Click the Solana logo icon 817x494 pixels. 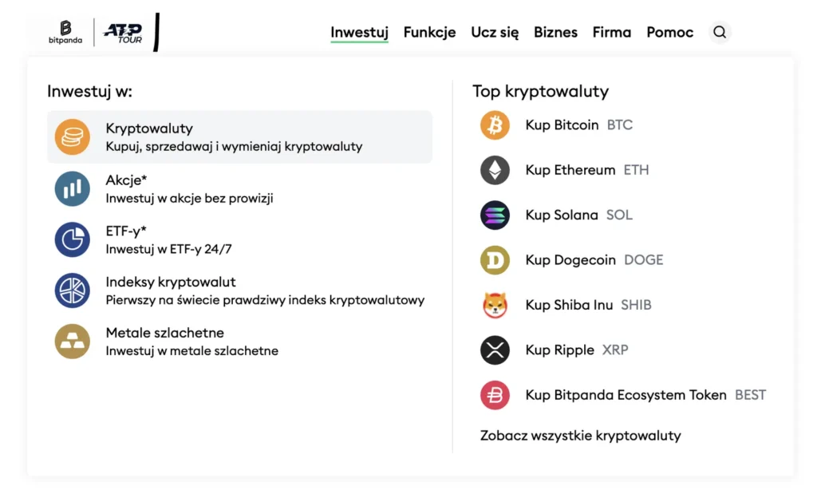[495, 215]
